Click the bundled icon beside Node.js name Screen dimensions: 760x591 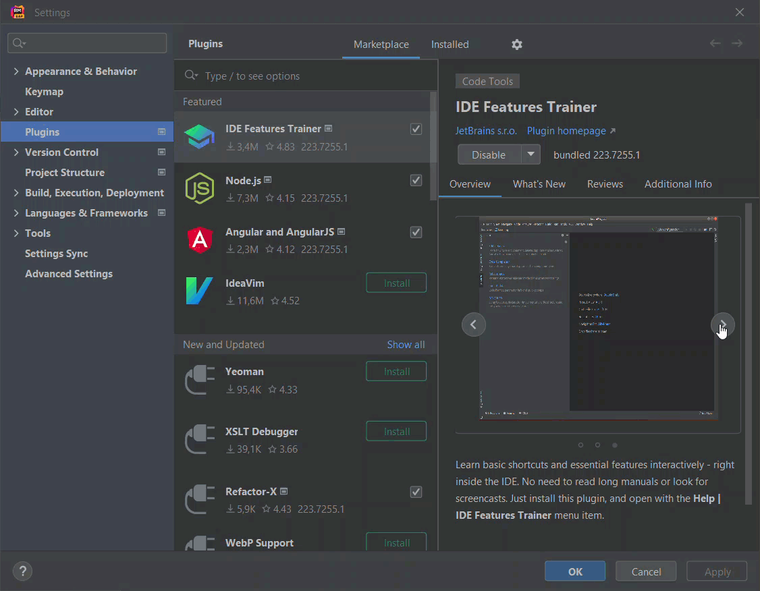click(267, 180)
